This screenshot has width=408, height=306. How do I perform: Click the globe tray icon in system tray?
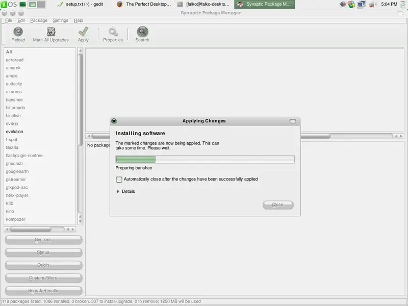click(x=343, y=4)
